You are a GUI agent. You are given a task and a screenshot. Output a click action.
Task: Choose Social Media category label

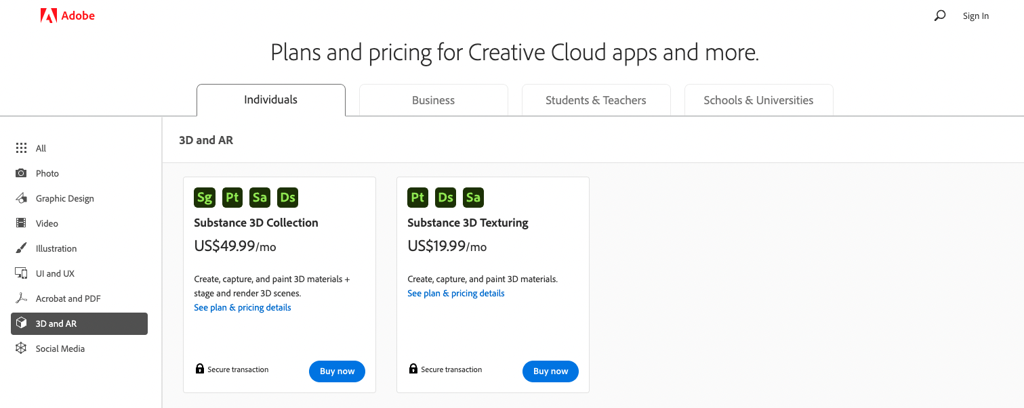pyautogui.click(x=60, y=348)
